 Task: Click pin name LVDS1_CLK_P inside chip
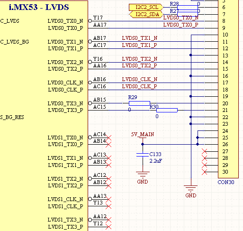click(x=65, y=206)
